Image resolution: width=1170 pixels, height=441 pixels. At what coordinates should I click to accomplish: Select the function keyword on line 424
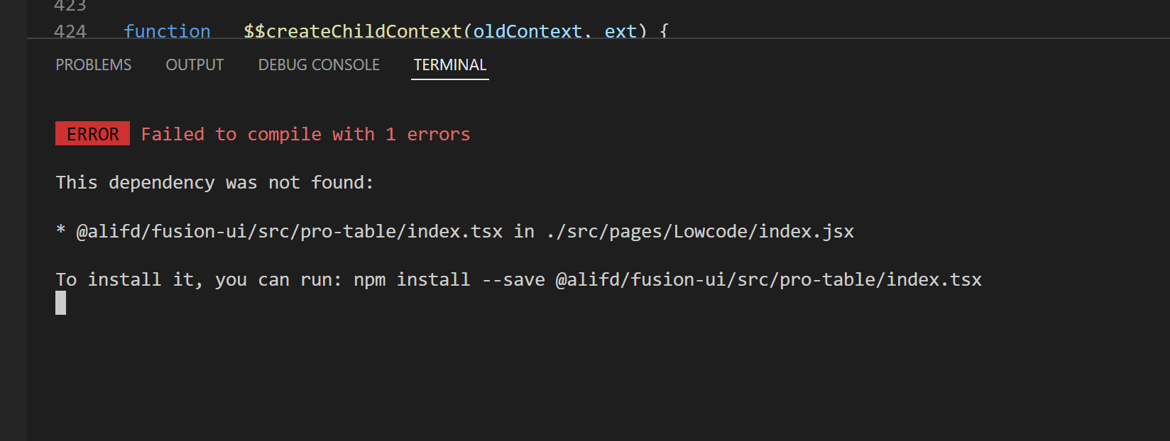click(167, 31)
